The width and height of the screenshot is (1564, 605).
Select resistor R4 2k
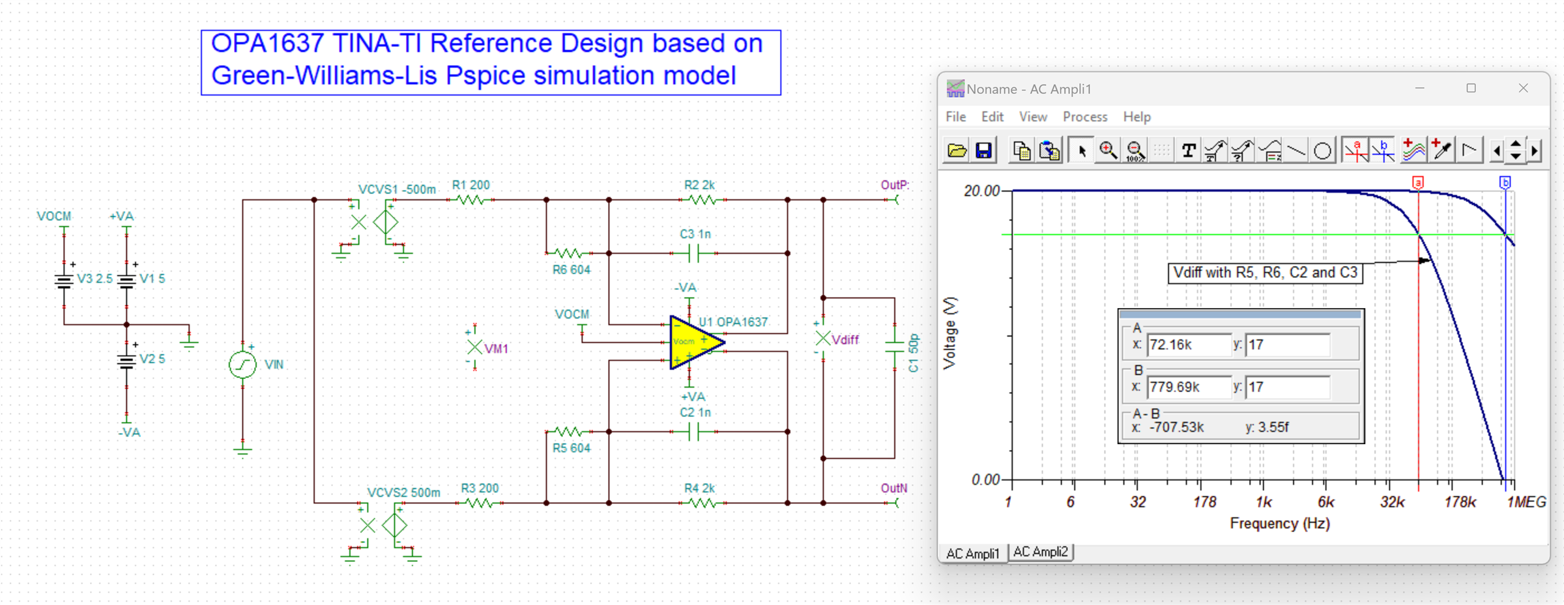[702, 503]
